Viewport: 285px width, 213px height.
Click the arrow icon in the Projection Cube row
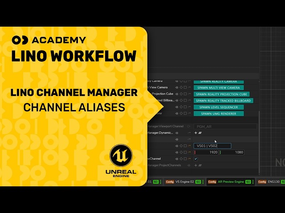(189, 94)
